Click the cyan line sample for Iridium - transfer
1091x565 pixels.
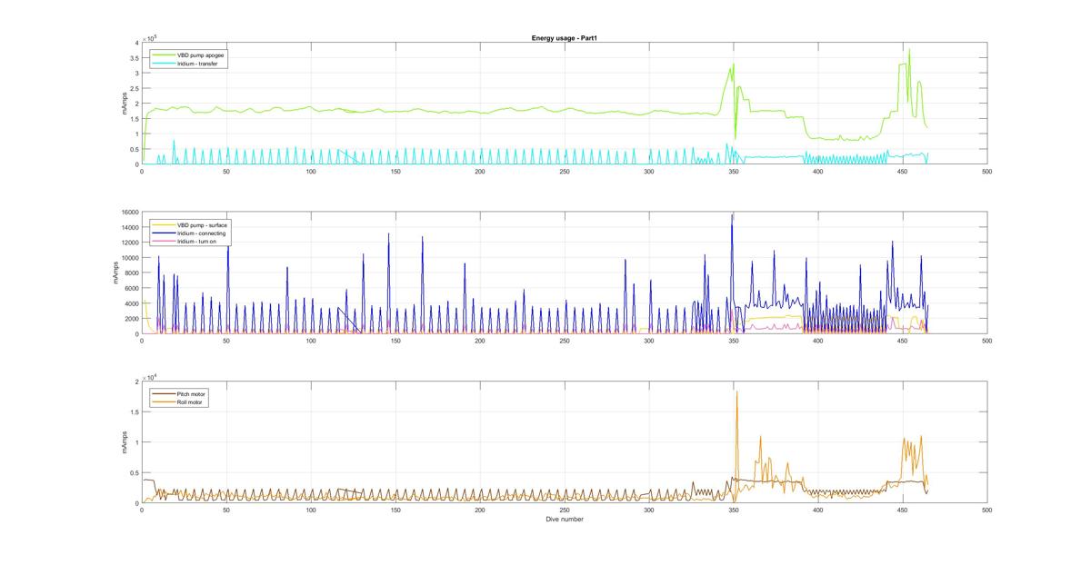[x=164, y=64]
